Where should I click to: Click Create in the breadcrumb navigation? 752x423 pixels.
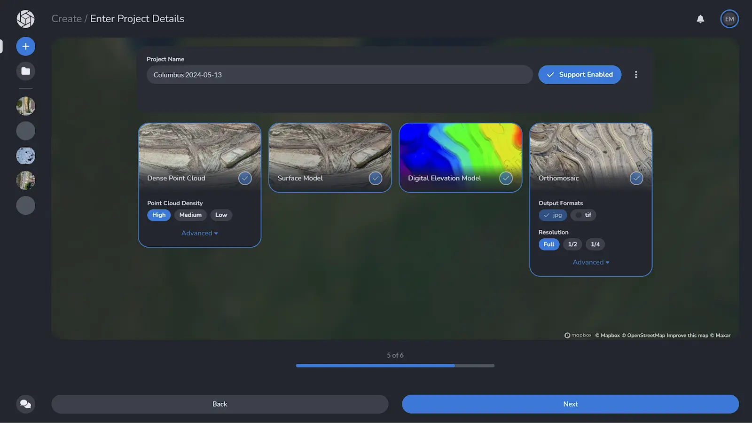[66, 19]
